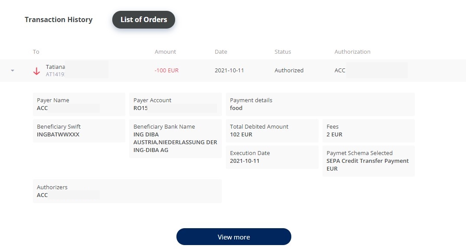Select the Authorizers field
The width and height of the screenshot is (466, 252).
[127, 191]
